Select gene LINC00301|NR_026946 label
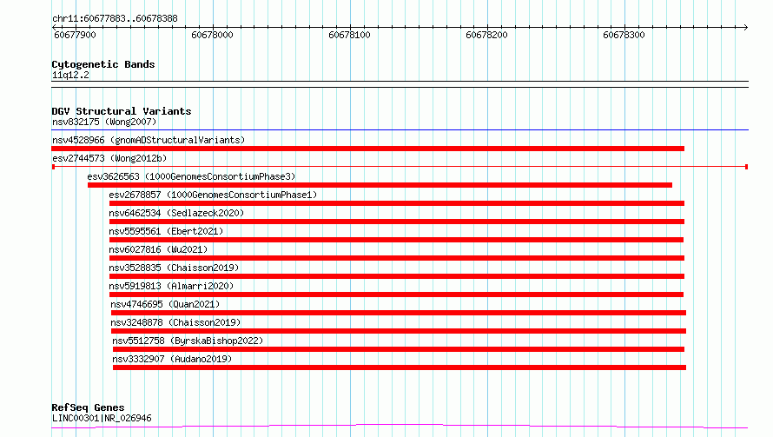 point(102,418)
